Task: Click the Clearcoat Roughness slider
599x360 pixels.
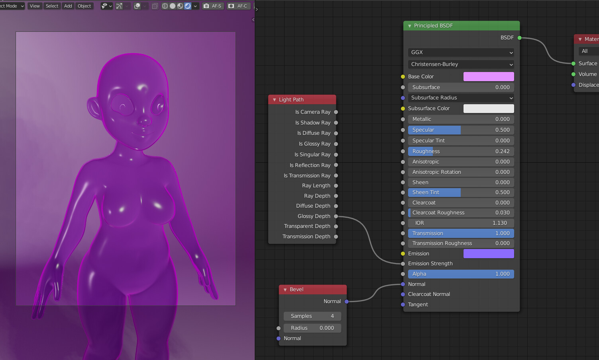Action: [x=461, y=213]
